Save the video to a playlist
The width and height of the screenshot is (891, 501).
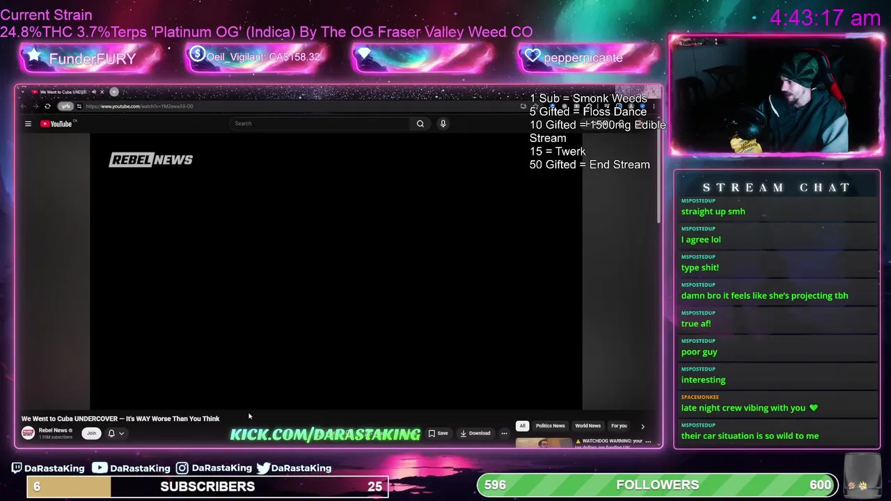439,433
